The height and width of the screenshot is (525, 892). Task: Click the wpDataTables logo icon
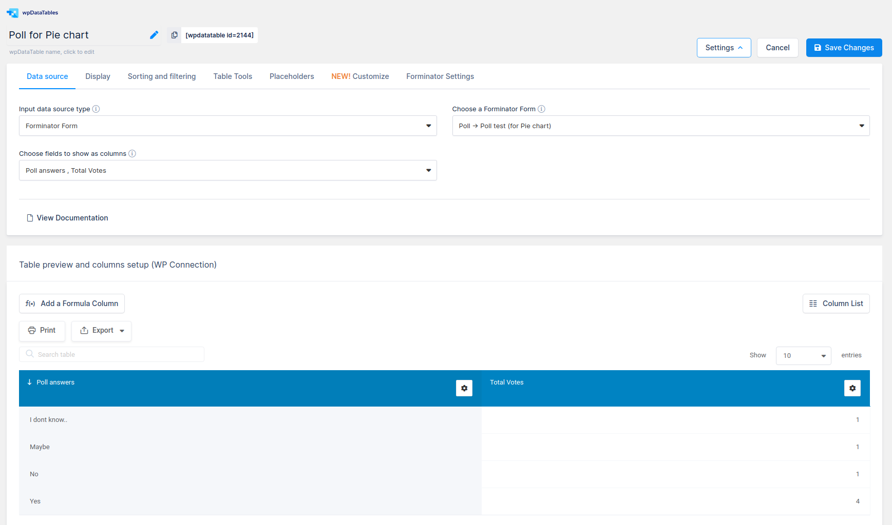coord(12,13)
